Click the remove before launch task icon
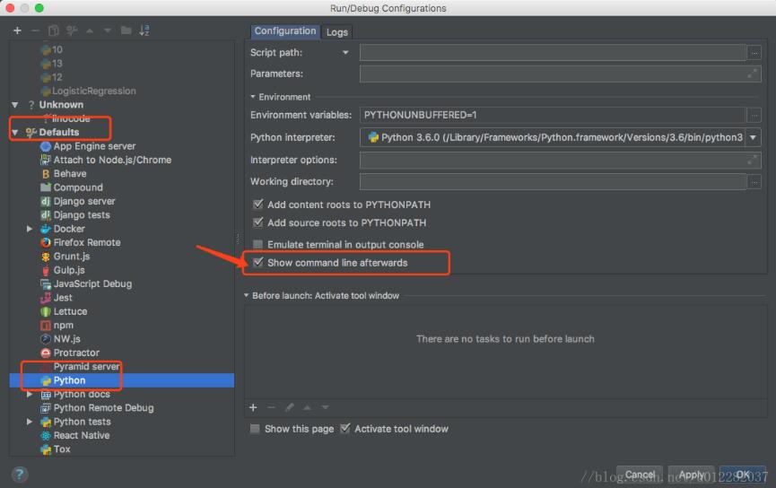 pos(271,407)
